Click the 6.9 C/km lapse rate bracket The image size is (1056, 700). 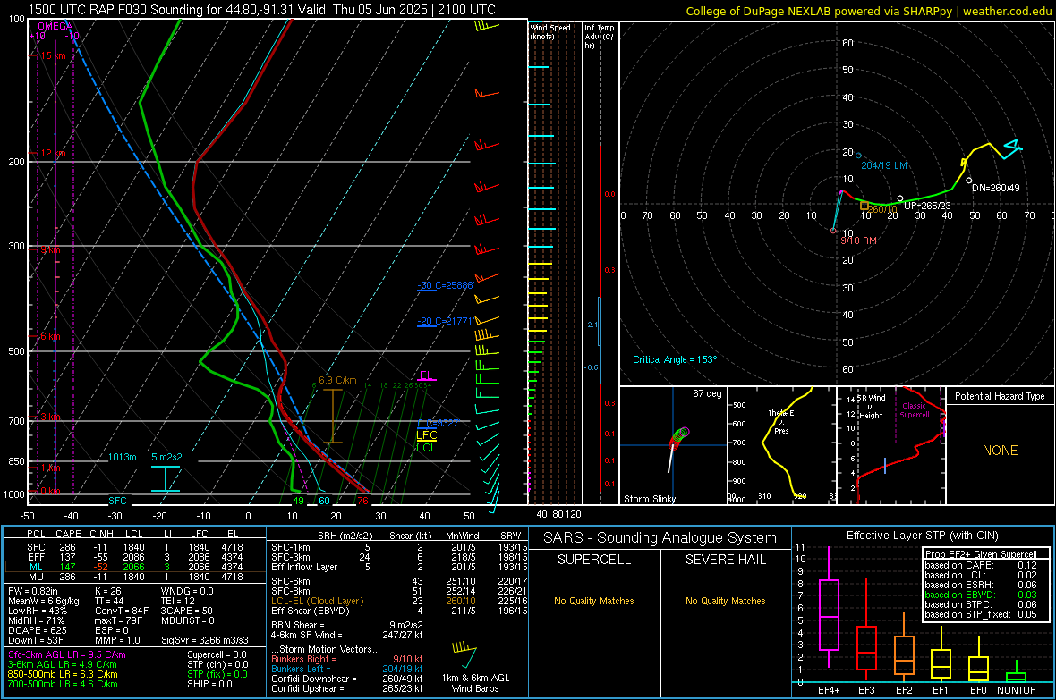tap(333, 416)
